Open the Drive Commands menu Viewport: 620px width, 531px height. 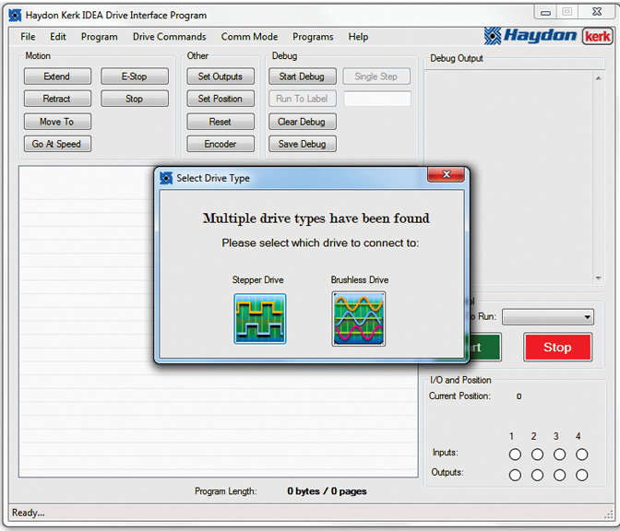[x=169, y=37]
